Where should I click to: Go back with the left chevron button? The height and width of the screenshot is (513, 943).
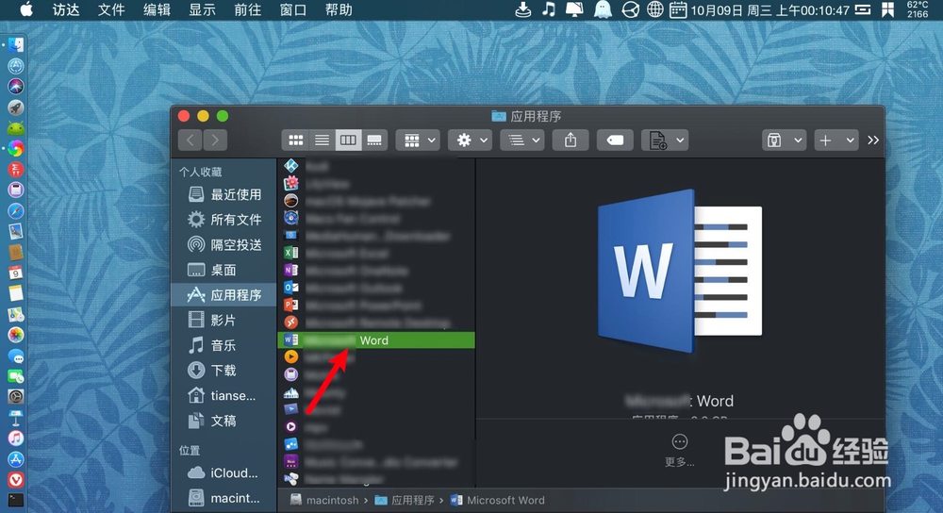point(190,141)
